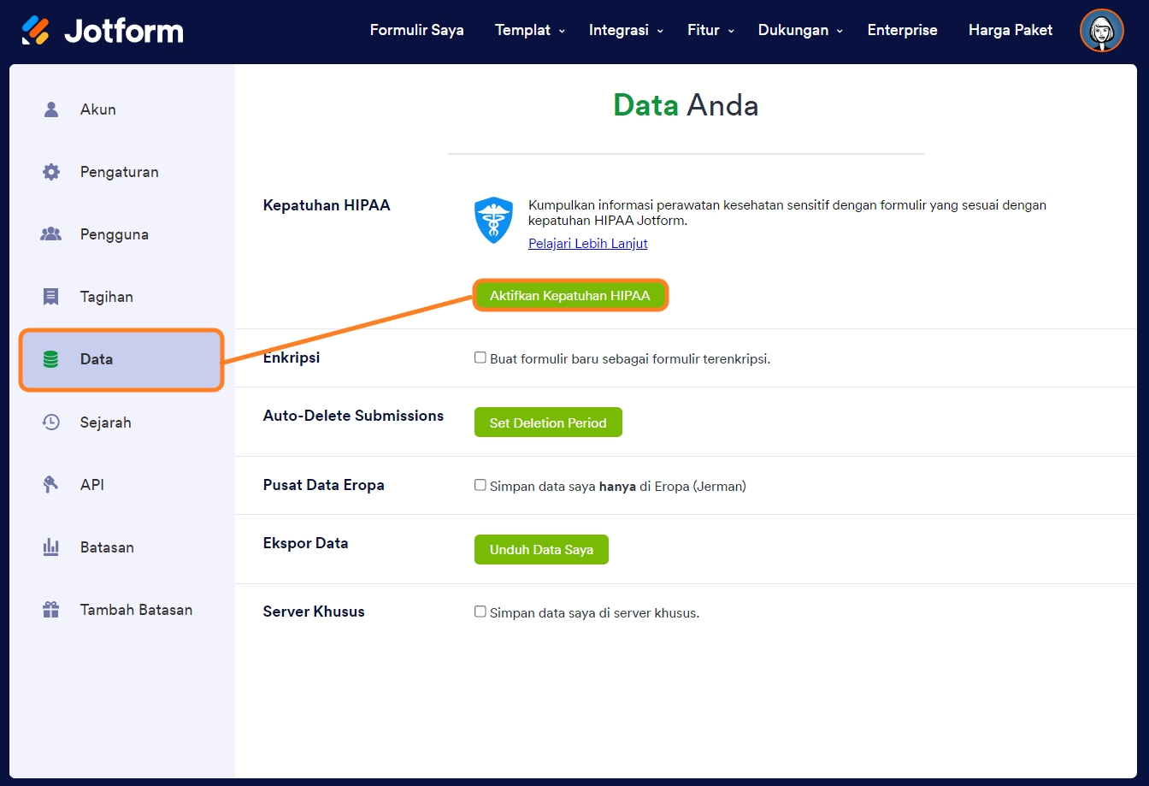
Task: Click the "Enkripsi" section label
Action: (x=292, y=358)
